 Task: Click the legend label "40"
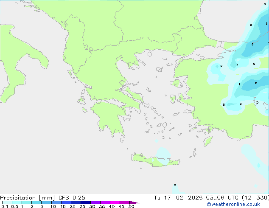pos(112,206)
